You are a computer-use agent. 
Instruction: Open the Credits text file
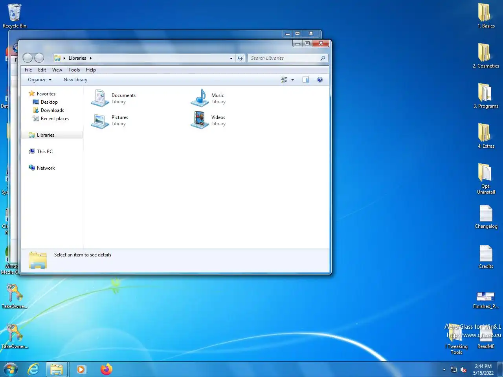(x=486, y=257)
